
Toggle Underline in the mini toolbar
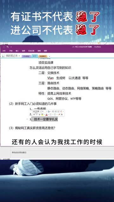(40, 114)
